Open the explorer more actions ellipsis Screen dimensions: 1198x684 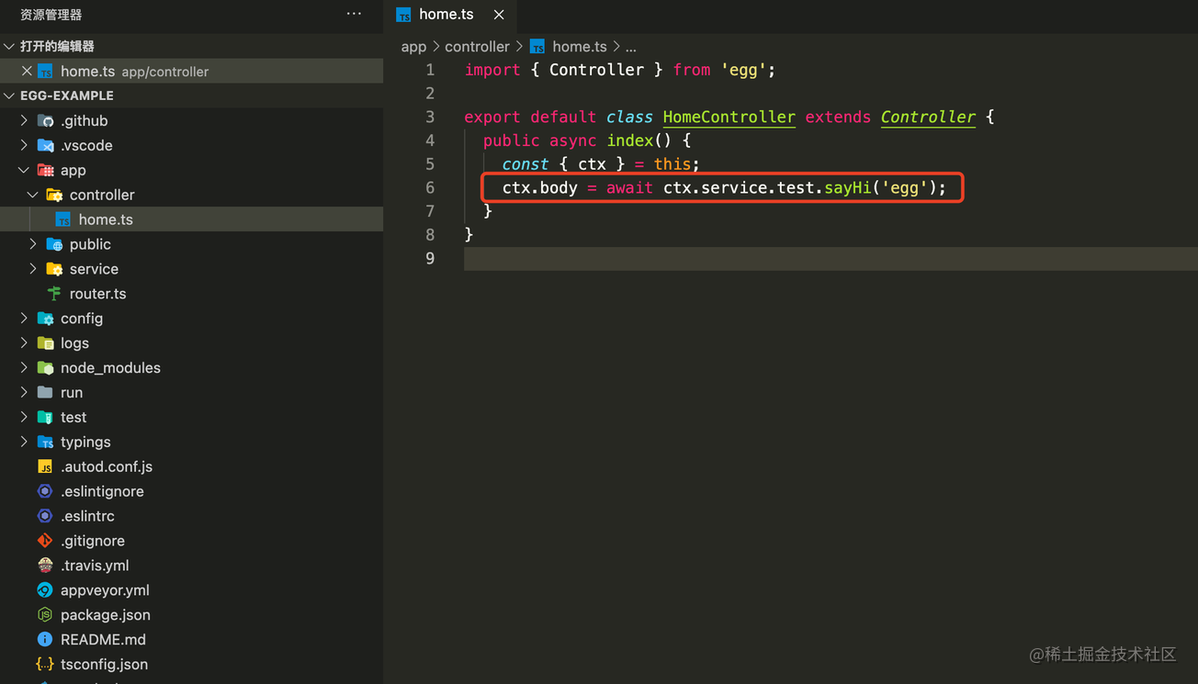[x=354, y=14]
